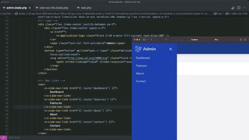This screenshot has width=249, height=140.
Task: Click the 'Contact' text on line 52
Action: (55, 126)
